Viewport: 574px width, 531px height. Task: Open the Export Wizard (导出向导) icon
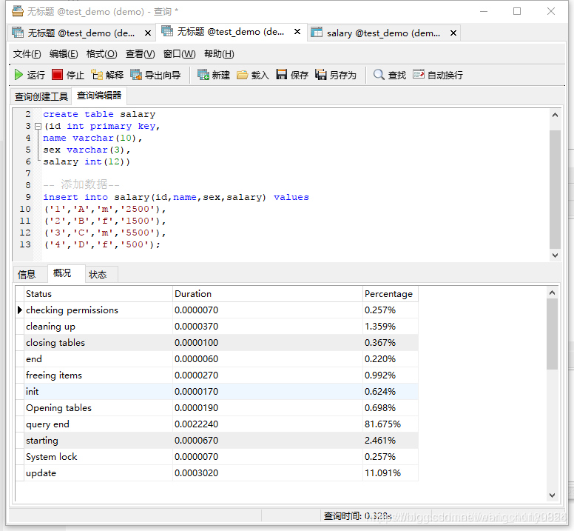coord(136,75)
